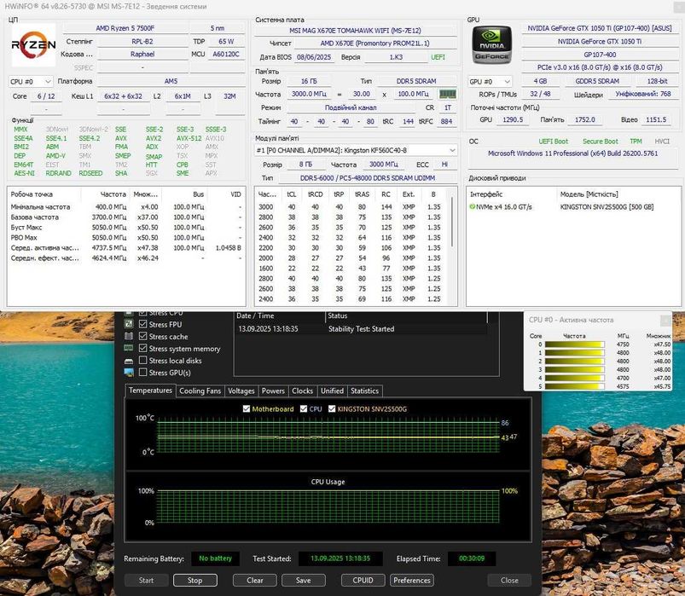The image size is (685, 596).
Task: Click the chipset field AMD X670E (Promontory PROM21L.1)
Action: [374, 43]
